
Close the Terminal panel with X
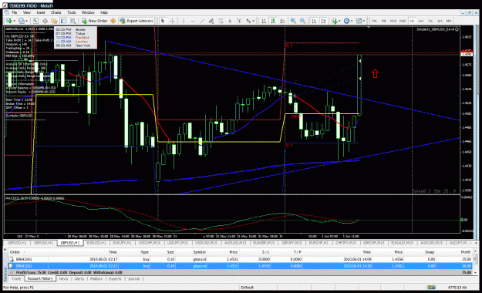coord(5,249)
